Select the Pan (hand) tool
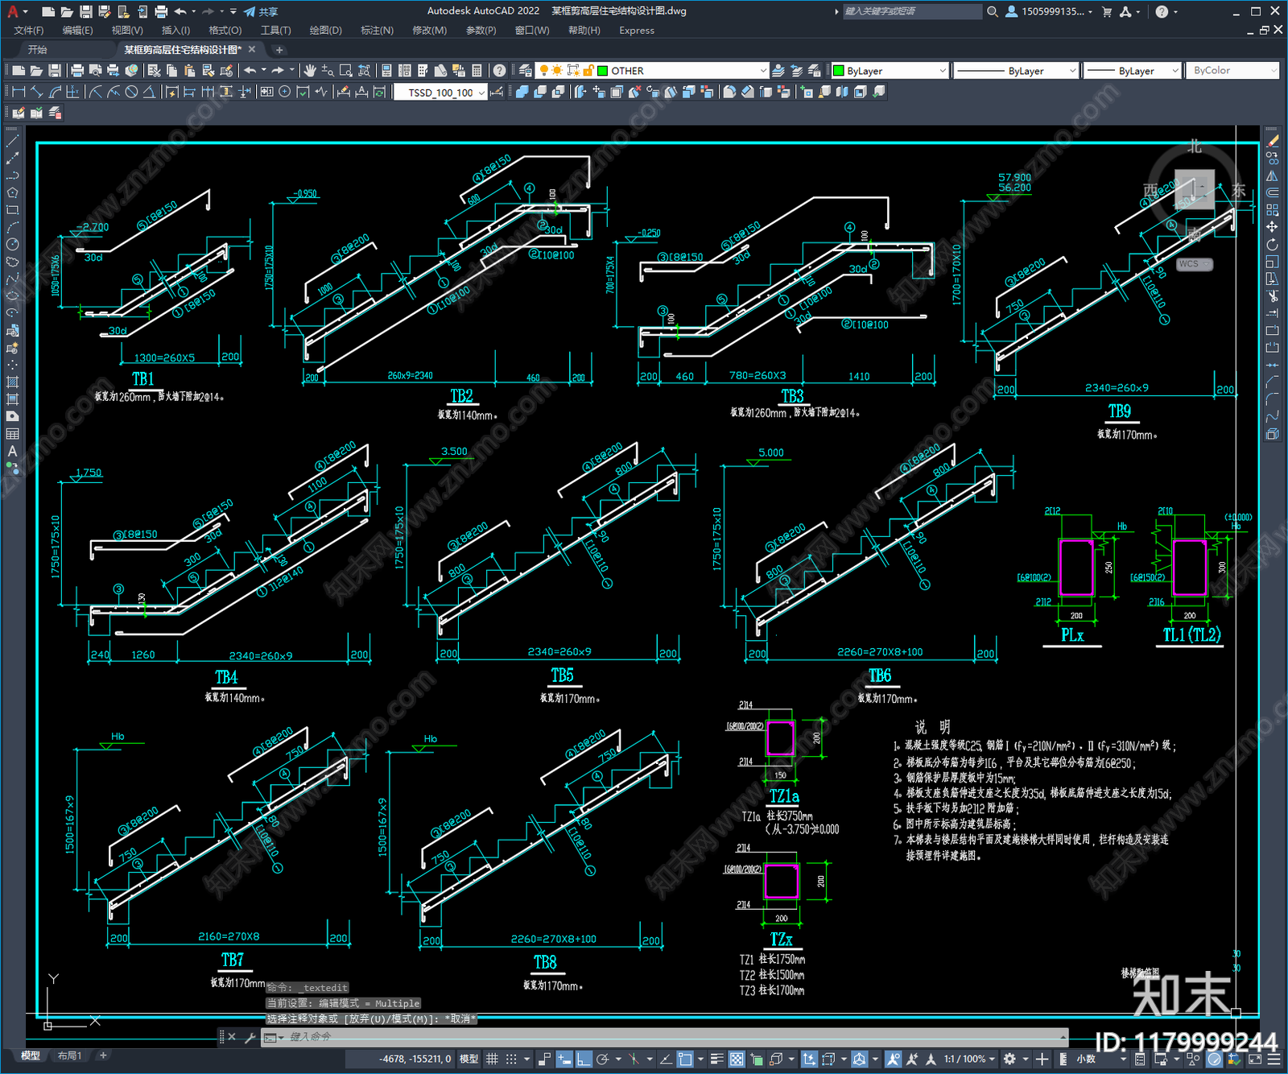1288x1074 pixels. [310, 71]
